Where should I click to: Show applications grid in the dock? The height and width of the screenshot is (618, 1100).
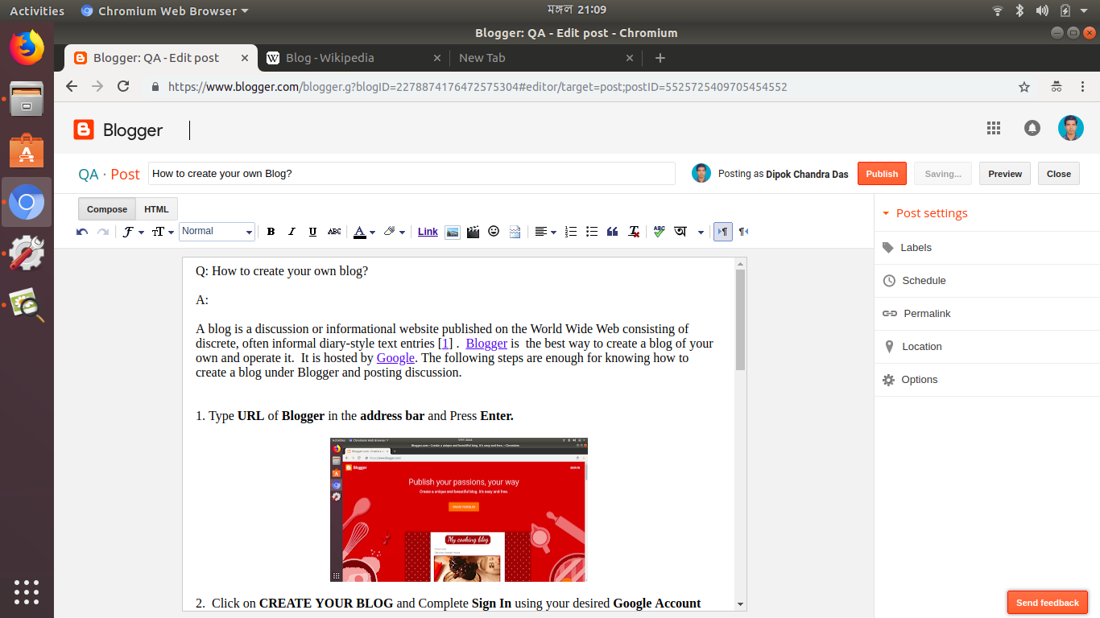point(27,591)
